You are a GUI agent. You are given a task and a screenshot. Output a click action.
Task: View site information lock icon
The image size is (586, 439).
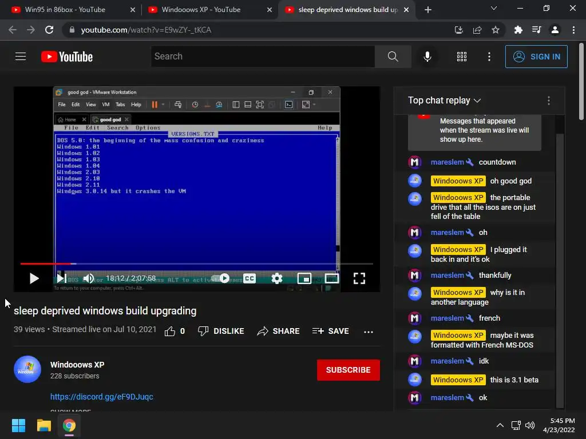point(72,30)
